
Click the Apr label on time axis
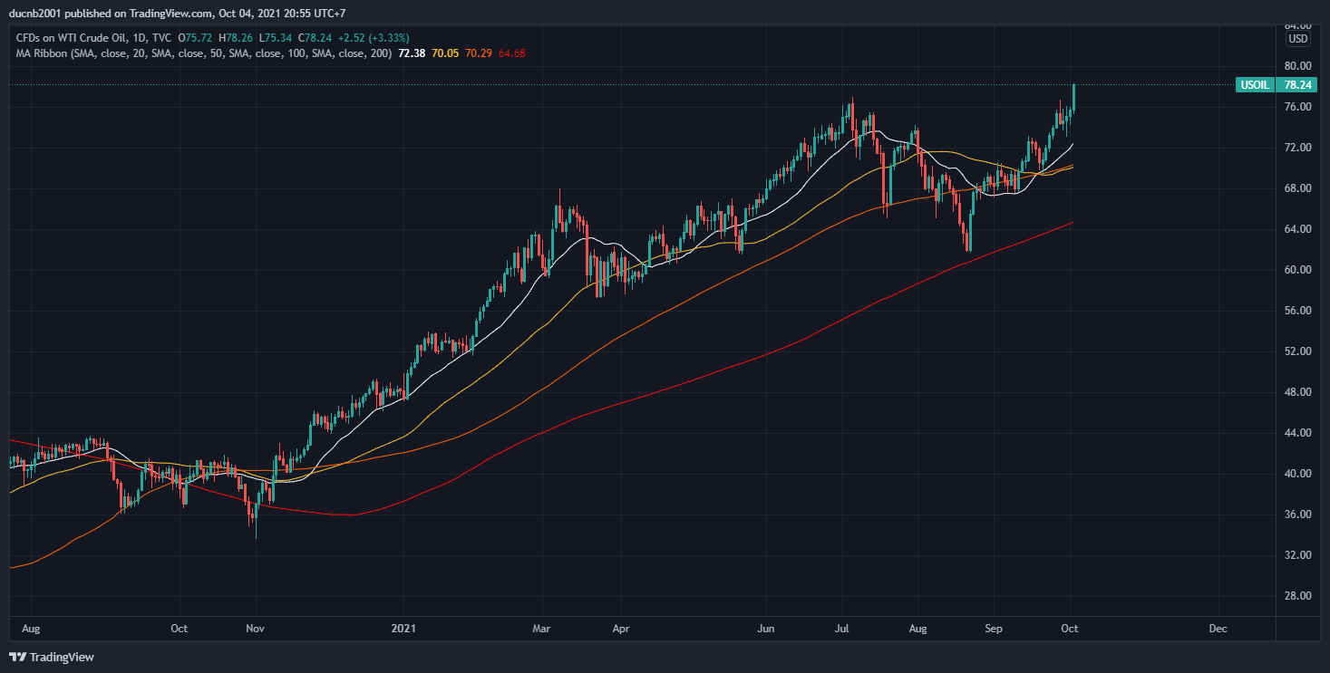coord(620,628)
